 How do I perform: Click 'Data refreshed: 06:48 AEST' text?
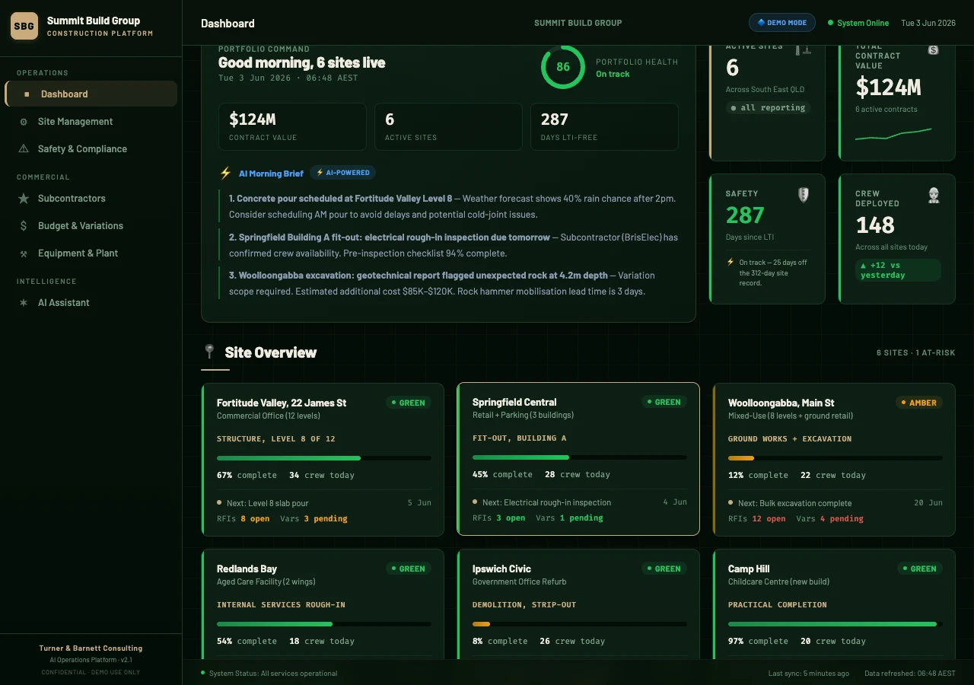coord(910,674)
